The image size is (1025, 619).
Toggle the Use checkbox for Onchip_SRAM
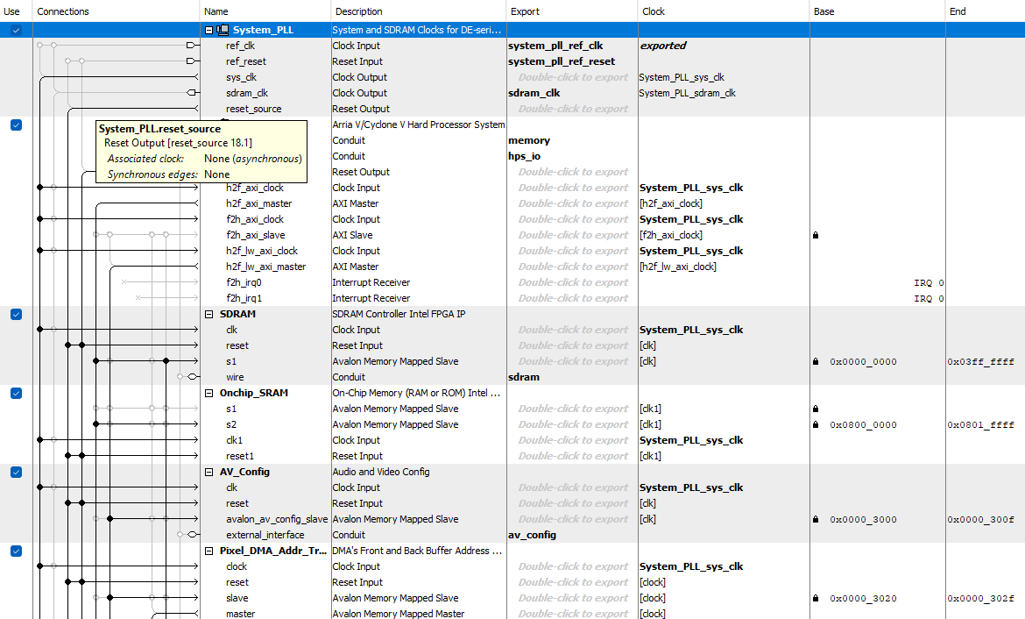(17, 393)
